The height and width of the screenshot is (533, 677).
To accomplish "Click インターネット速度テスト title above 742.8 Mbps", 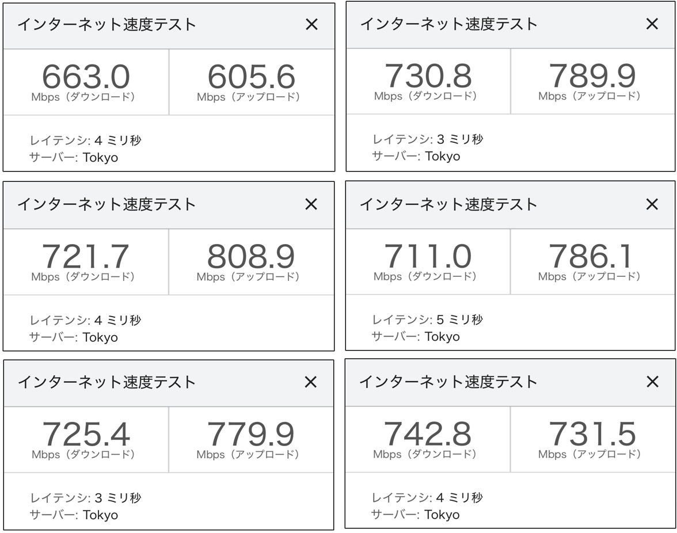I will pyautogui.click(x=448, y=381).
